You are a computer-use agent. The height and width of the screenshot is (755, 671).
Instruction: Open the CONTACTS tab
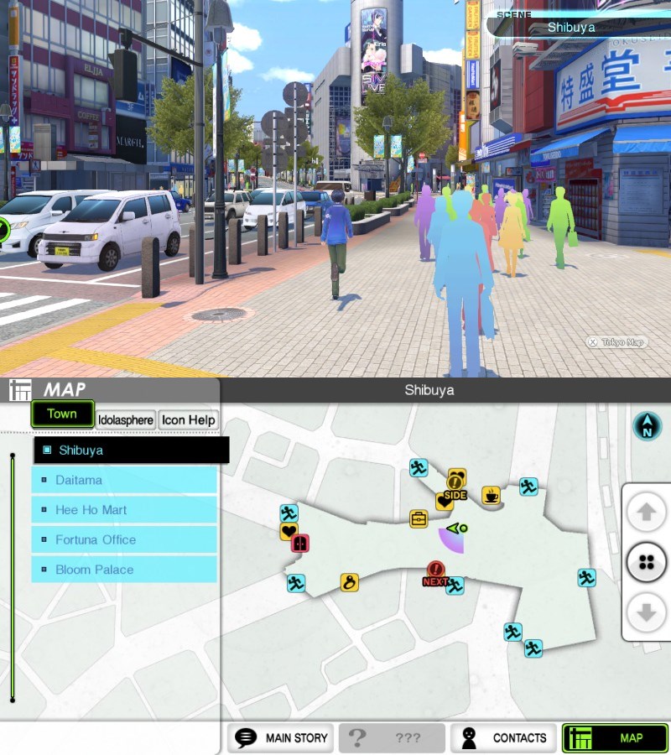pos(503,737)
